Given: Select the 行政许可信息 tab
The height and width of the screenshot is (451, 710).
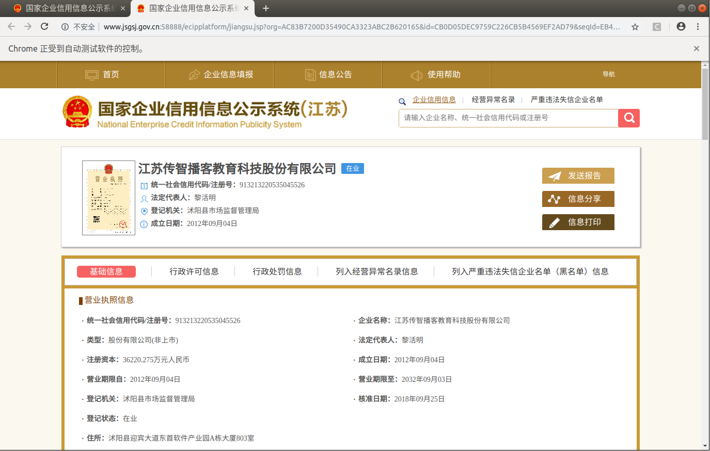Looking at the screenshot, I should [194, 272].
